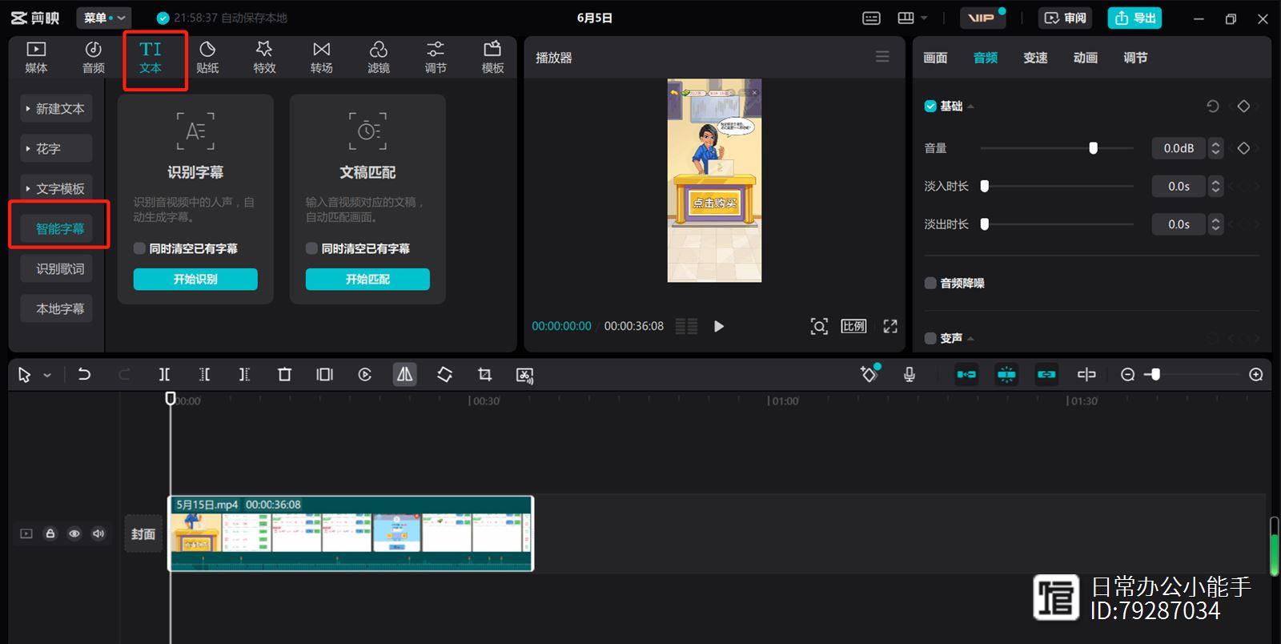Activate the mirror flip tool
This screenshot has width=1281, height=644.
pos(405,374)
